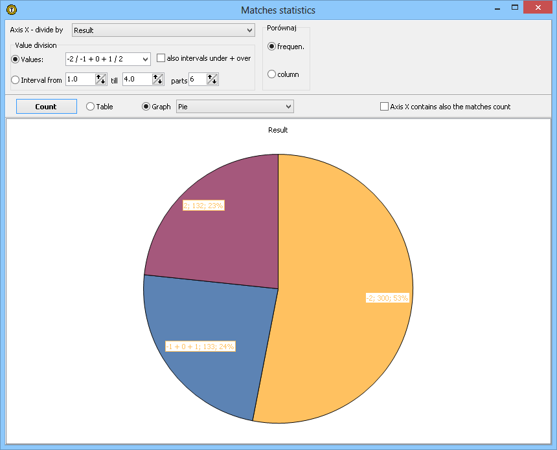Image resolution: width=557 pixels, height=450 pixels.
Task: Choose the Interval from radio option
Action: [x=16, y=80]
